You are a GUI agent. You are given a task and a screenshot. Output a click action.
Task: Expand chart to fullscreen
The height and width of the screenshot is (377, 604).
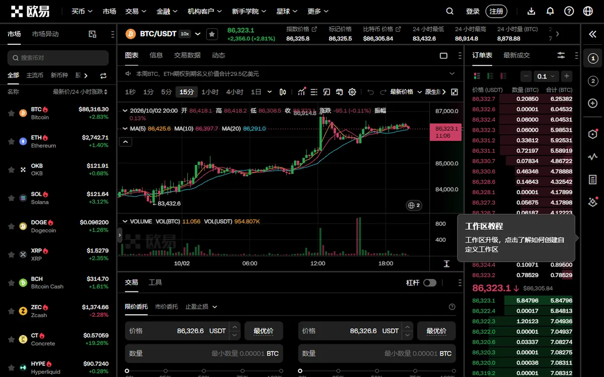click(454, 92)
